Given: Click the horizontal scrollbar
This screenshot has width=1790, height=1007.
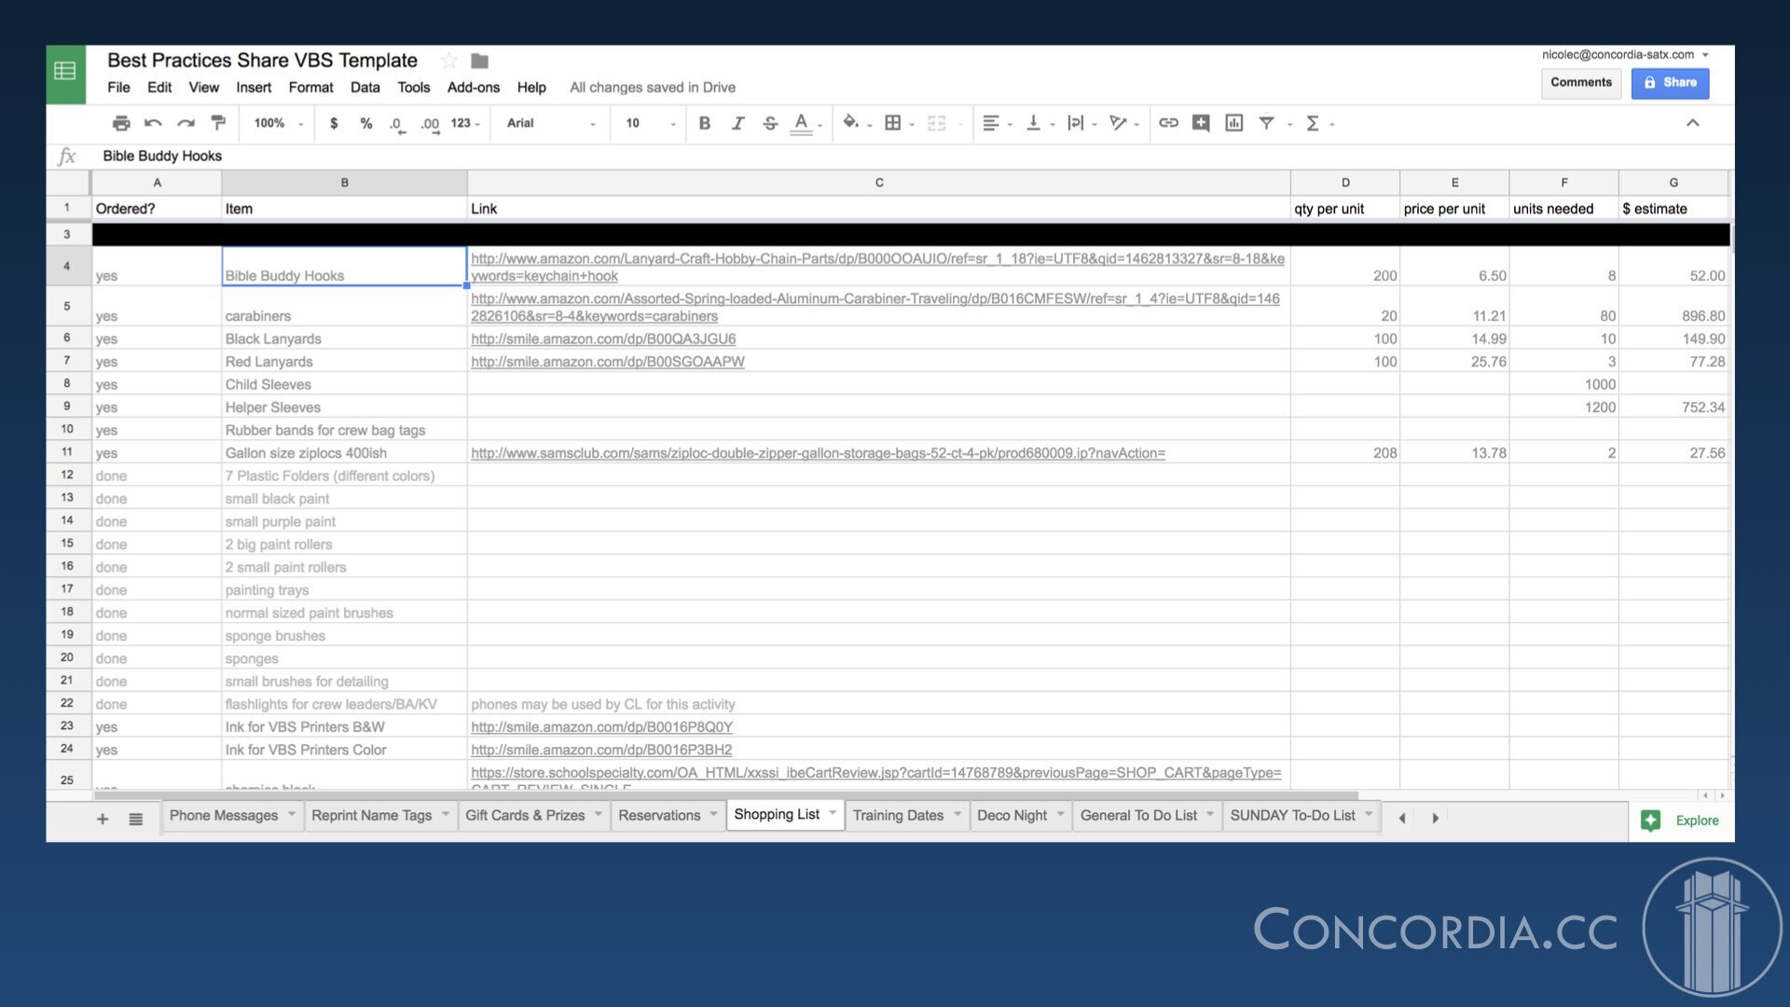Looking at the screenshot, I should click(x=725, y=795).
